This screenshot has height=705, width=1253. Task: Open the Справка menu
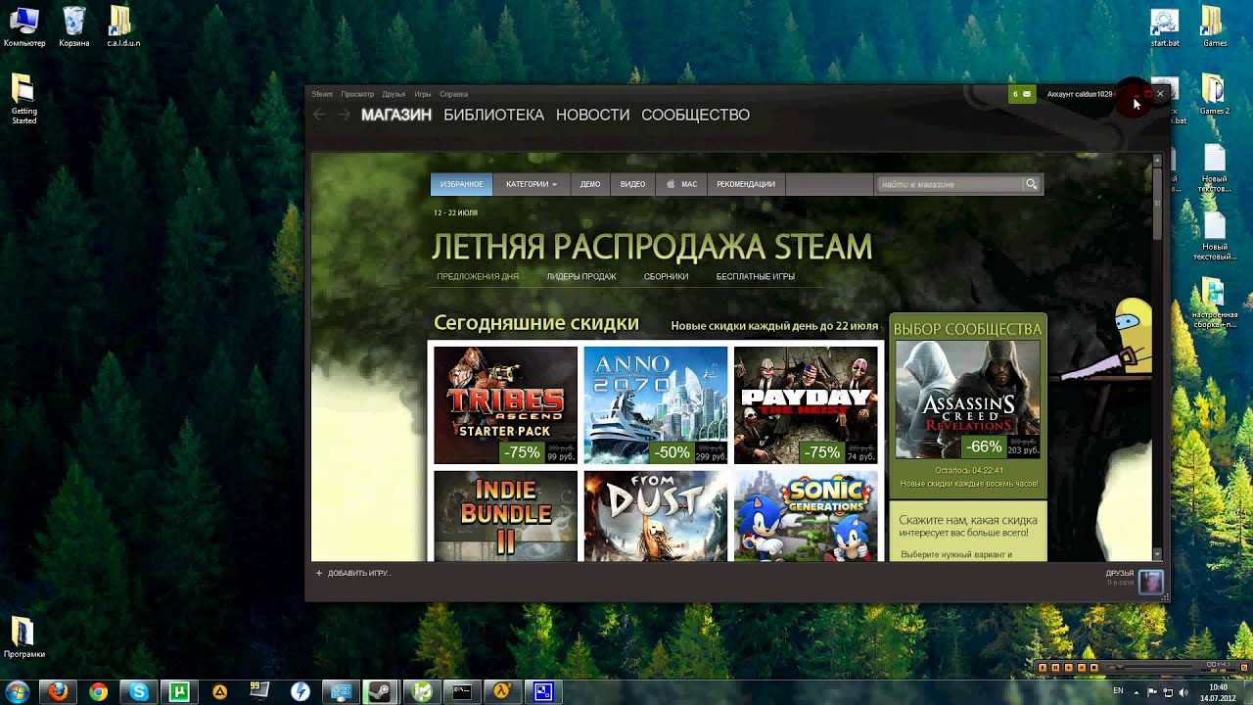(453, 94)
